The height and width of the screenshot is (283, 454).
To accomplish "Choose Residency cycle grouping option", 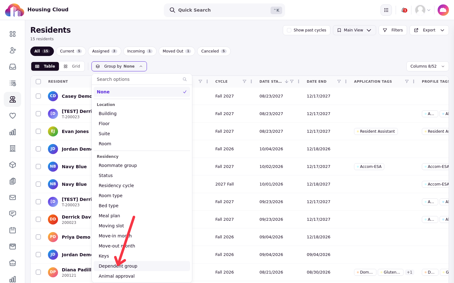I will (x=142, y=186).
